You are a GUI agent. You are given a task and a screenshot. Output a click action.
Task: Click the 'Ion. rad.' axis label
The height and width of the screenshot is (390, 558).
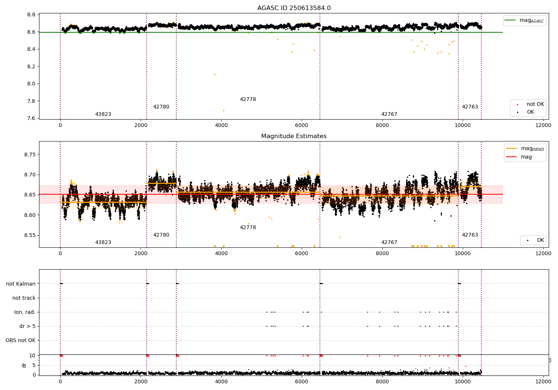[x=25, y=312]
